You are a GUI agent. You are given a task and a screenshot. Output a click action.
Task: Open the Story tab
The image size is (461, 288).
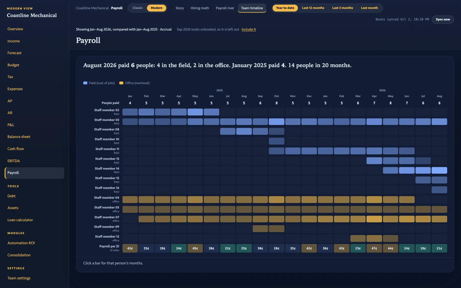tap(180, 8)
